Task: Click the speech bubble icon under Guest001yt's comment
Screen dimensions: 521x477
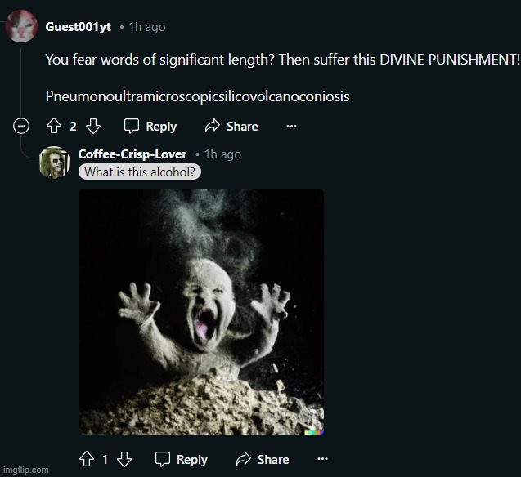Action: click(x=132, y=126)
